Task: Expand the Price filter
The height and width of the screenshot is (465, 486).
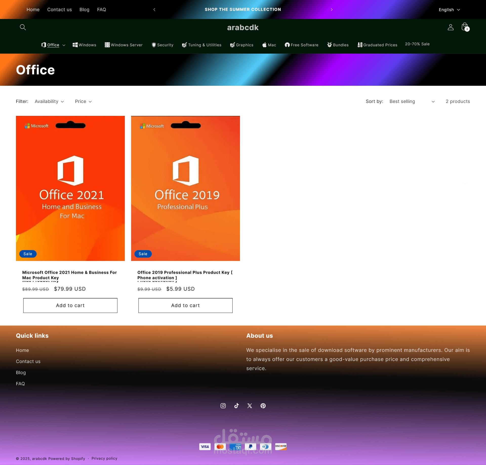Action: pos(83,101)
